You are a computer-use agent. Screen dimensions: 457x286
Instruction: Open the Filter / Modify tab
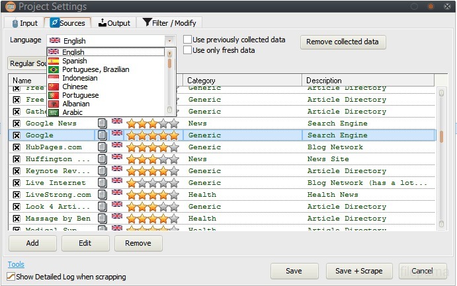tap(169, 23)
